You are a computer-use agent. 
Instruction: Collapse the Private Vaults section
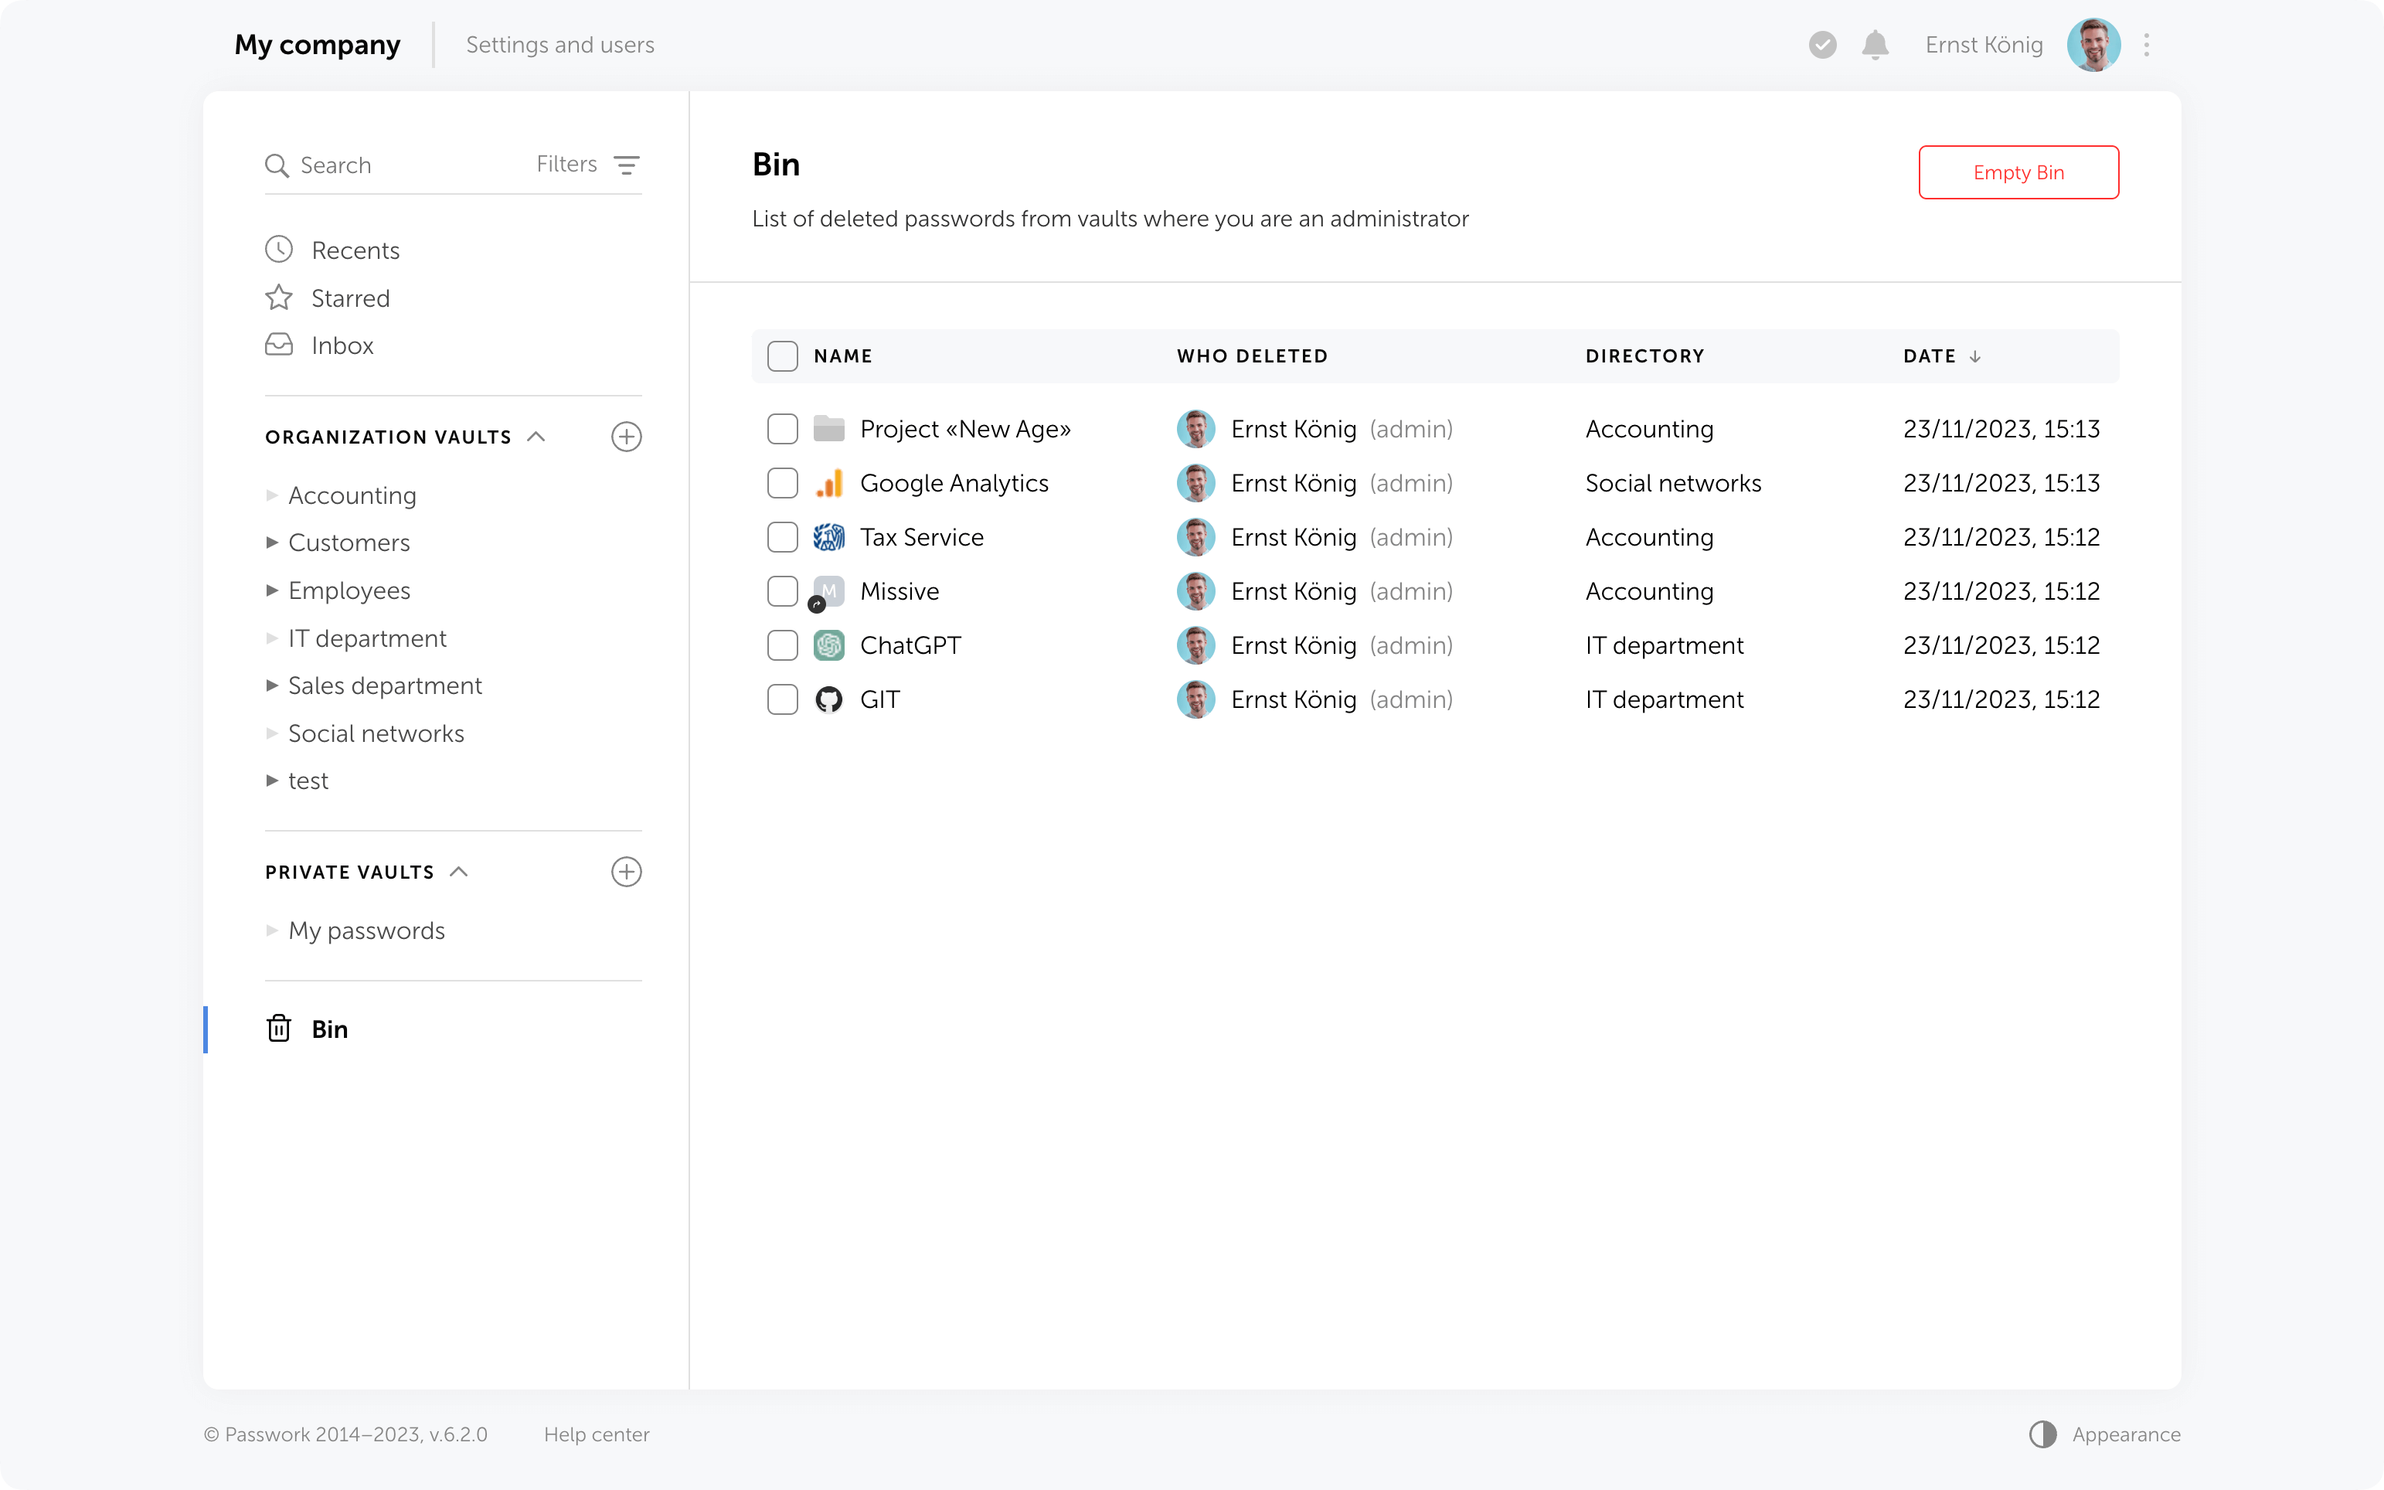point(459,872)
